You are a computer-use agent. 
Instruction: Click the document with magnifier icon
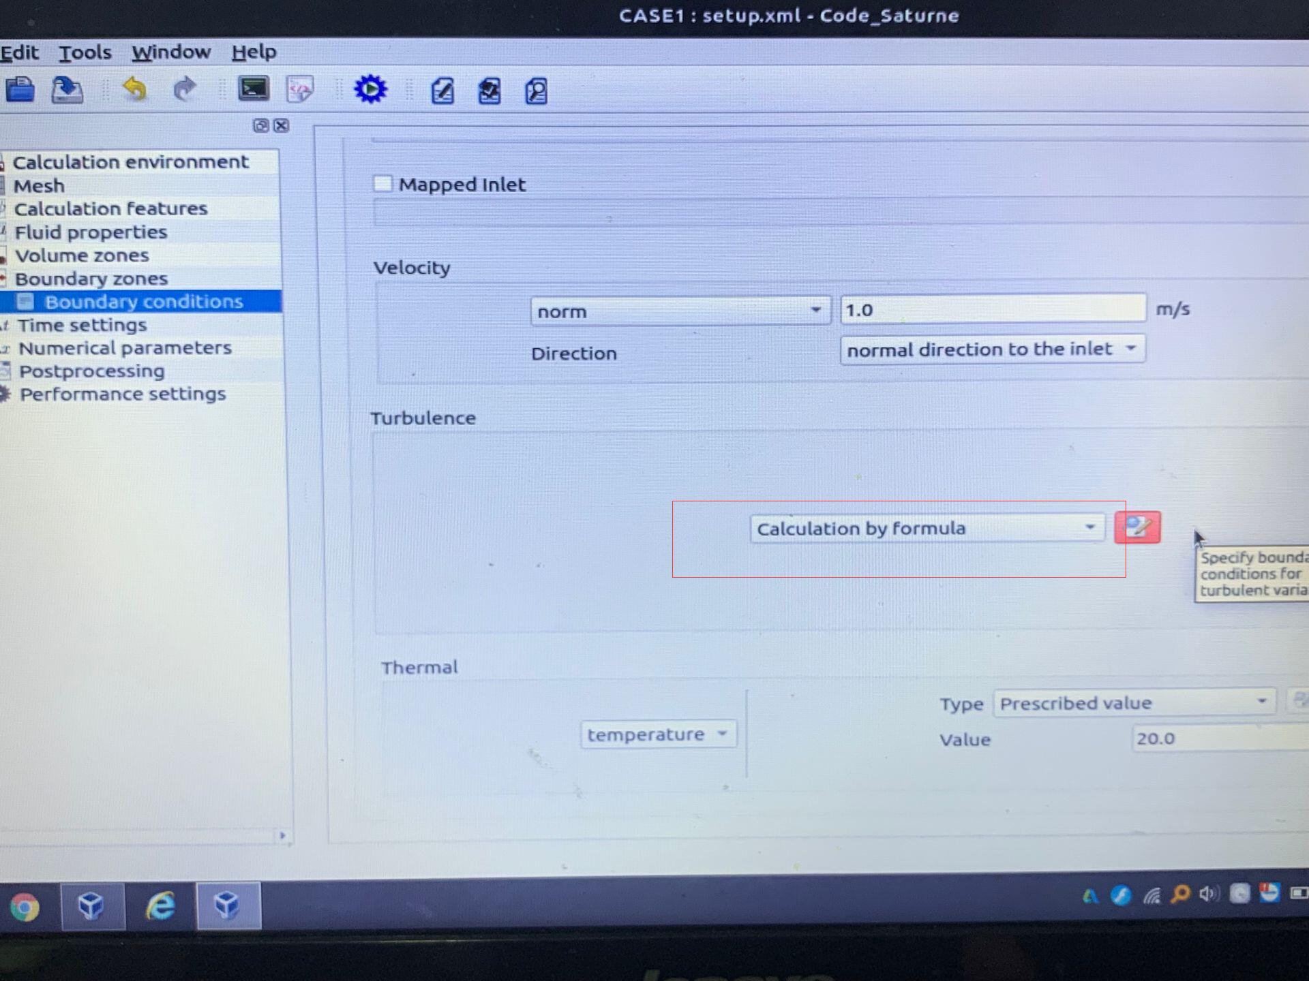pyautogui.click(x=536, y=91)
